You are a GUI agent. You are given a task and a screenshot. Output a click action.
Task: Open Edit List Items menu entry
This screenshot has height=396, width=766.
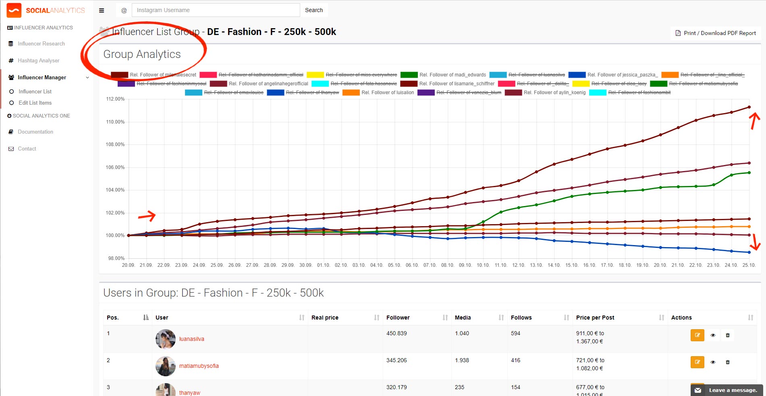(x=35, y=103)
